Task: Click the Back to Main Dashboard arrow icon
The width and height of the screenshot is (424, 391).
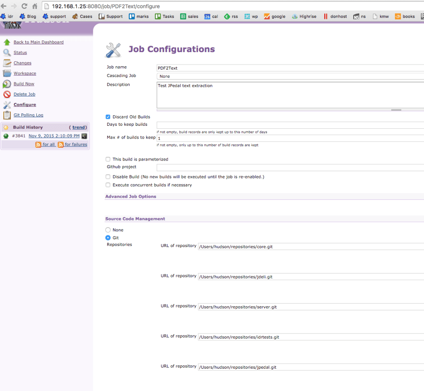Action: pyautogui.click(x=7, y=42)
